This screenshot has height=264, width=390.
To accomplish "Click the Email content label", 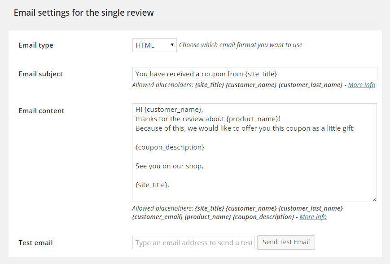I will click(x=42, y=111).
